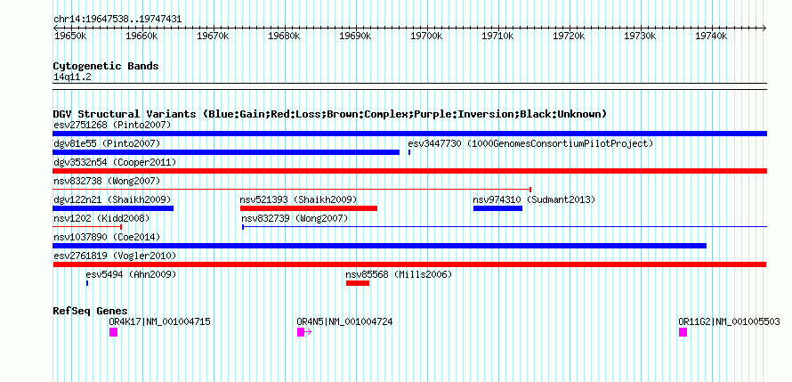The width and height of the screenshot is (792, 382).
Task: Click the nsv1202 (Kidd2008) thin red line
Action: [87, 227]
